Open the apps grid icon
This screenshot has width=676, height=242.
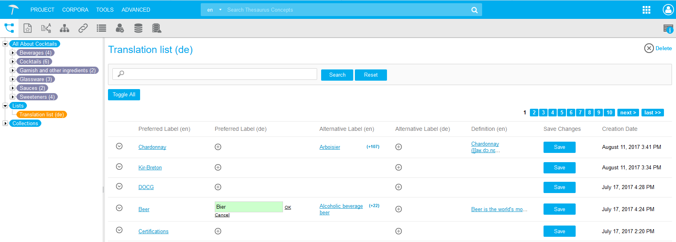coord(646,10)
